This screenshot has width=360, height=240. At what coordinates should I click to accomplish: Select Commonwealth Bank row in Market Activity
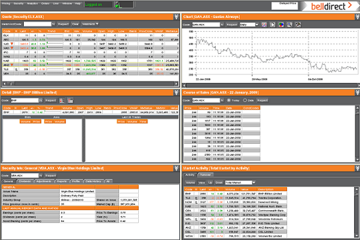click(236, 210)
